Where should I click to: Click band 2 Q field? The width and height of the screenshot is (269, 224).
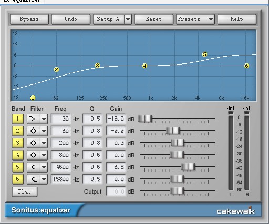click(92, 131)
